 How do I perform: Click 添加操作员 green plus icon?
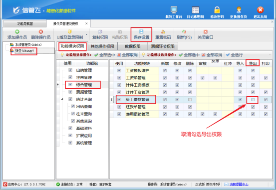(x=17, y=32)
